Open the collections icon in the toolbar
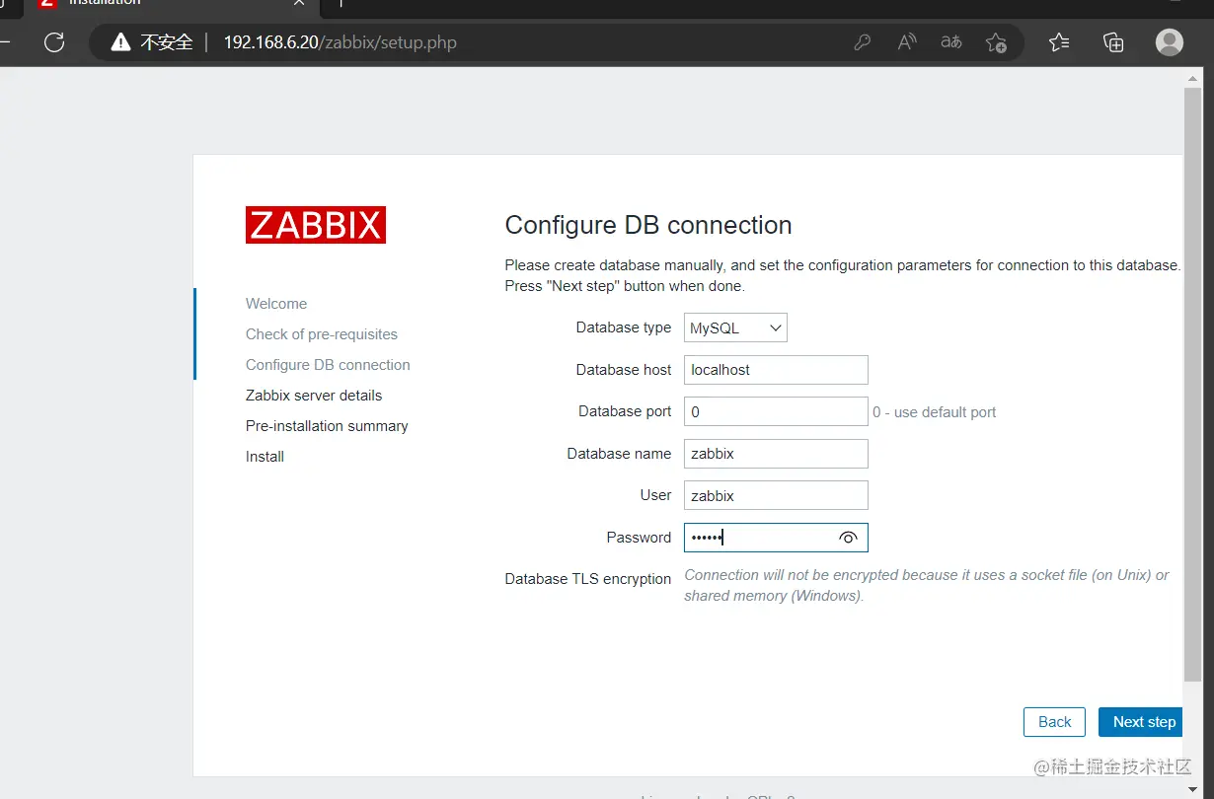1214x799 pixels. [1113, 42]
